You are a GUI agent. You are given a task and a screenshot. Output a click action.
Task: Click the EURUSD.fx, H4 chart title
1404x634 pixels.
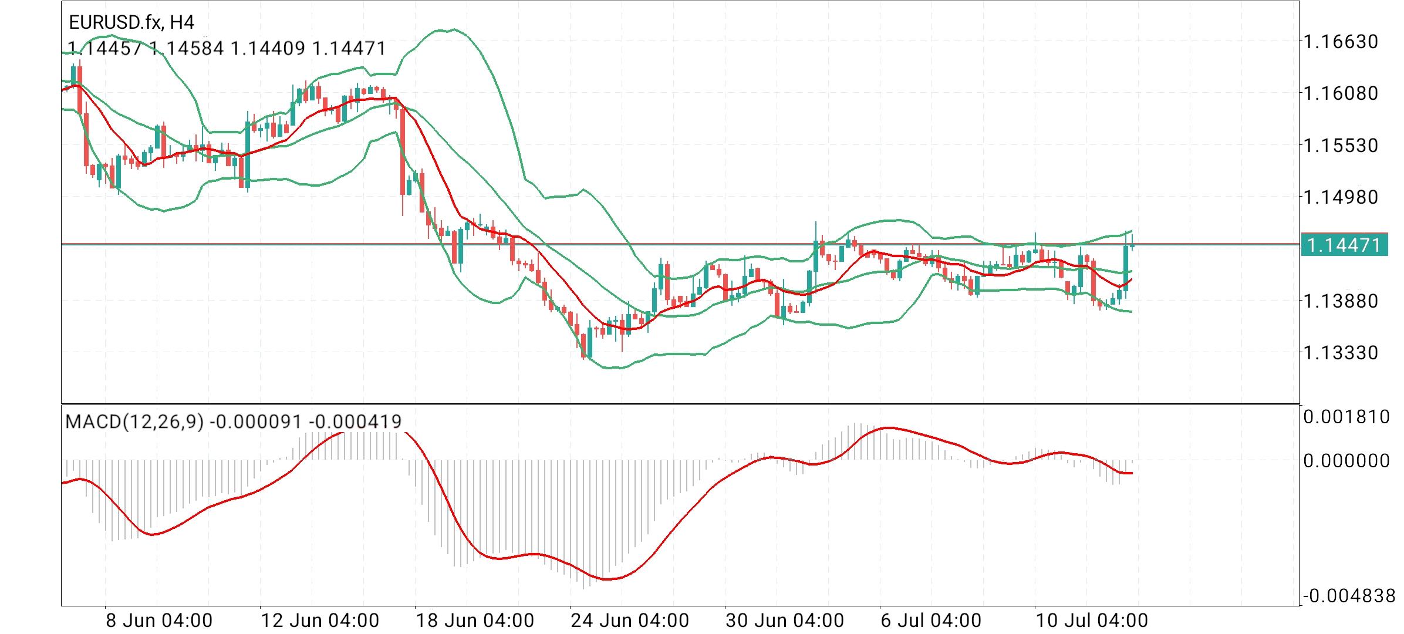pos(131,22)
